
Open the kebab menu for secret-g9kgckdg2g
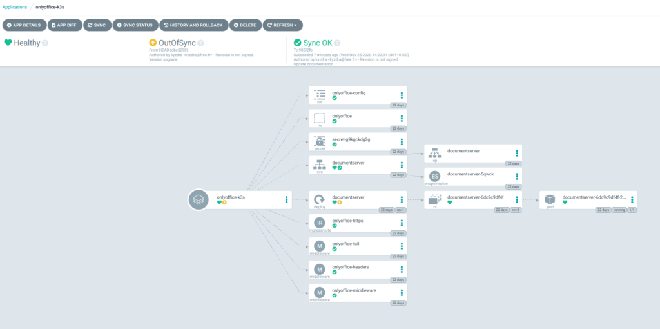point(402,141)
